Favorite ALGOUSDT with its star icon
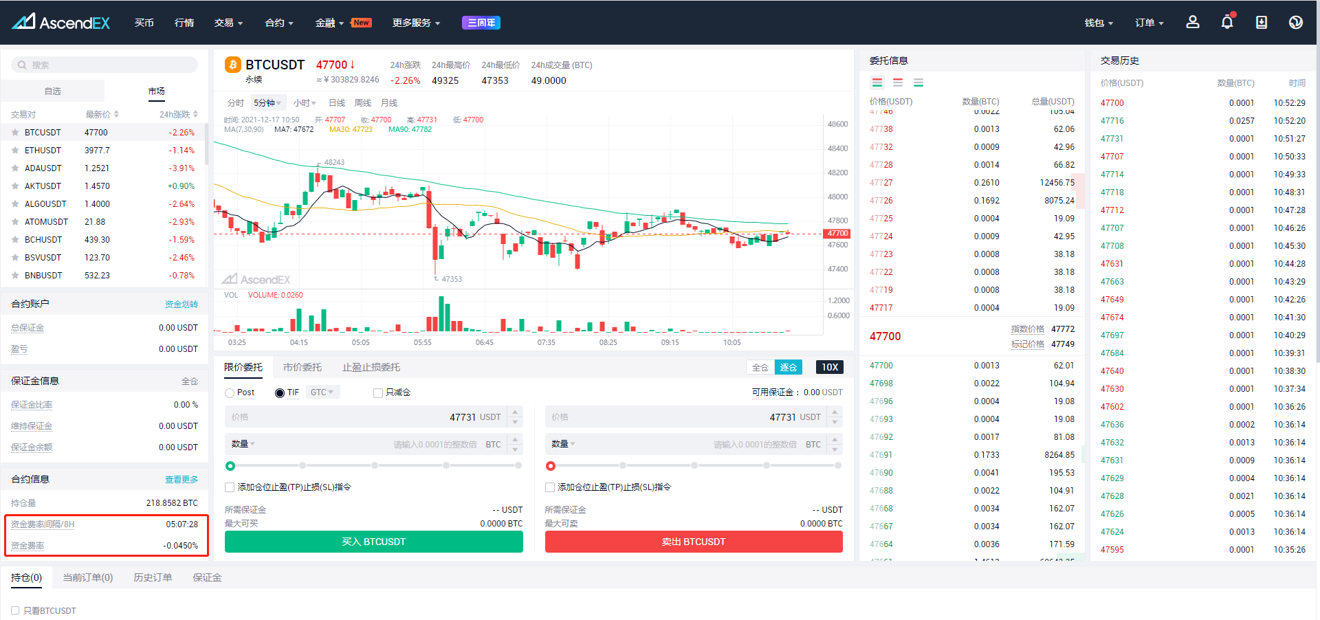The image size is (1320, 620). tap(15, 203)
